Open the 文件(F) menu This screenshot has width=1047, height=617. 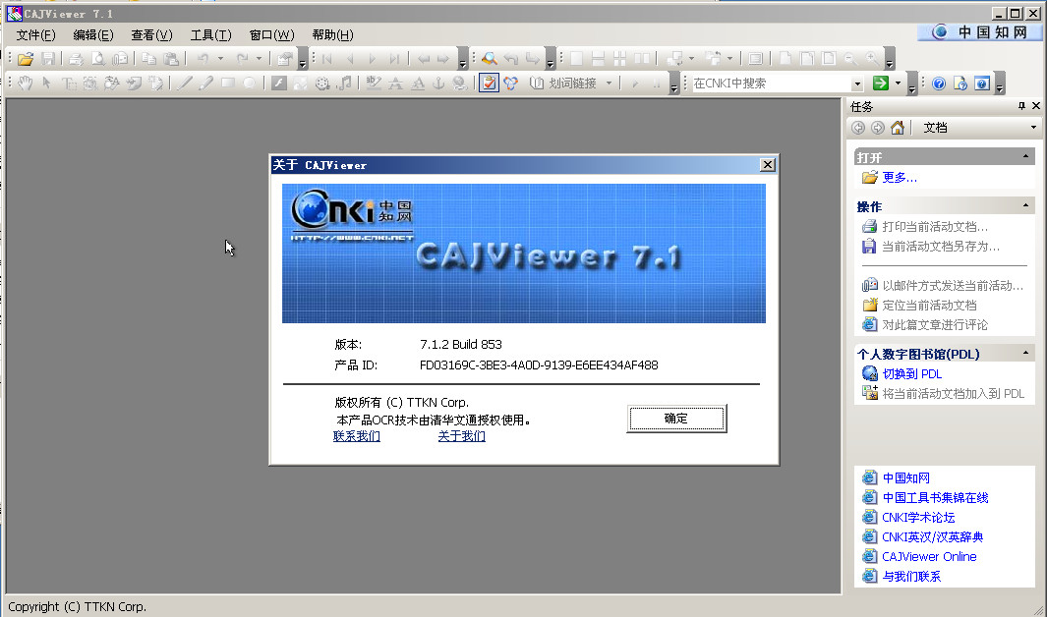34,34
